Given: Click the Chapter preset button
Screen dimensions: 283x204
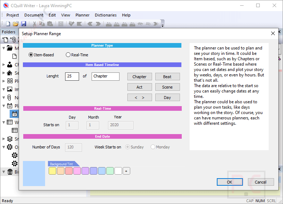Looking at the screenshot, I should click(140, 77).
